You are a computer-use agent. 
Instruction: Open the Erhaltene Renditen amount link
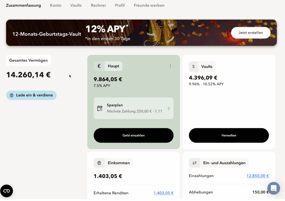[x=163, y=193]
